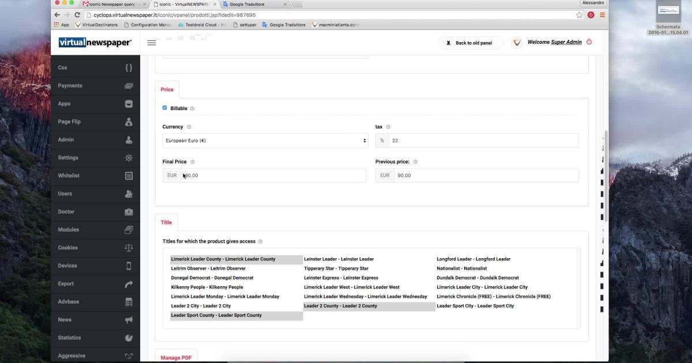The height and width of the screenshot is (363, 692).
Task: Toggle the hamburger menu icon
Action: coord(152,43)
